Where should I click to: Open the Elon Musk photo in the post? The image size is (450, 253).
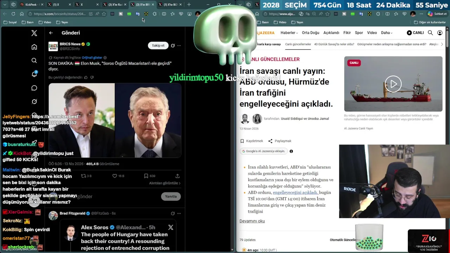(x=82, y=120)
